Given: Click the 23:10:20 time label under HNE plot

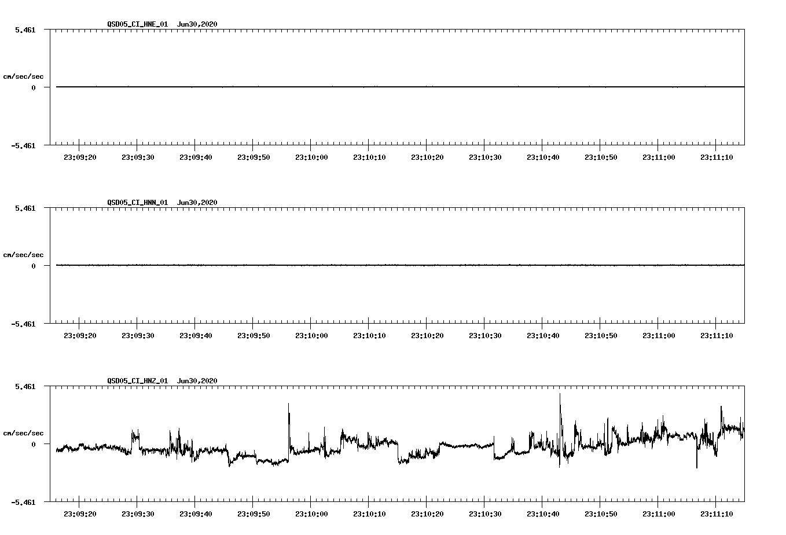Looking at the screenshot, I should (x=427, y=157).
